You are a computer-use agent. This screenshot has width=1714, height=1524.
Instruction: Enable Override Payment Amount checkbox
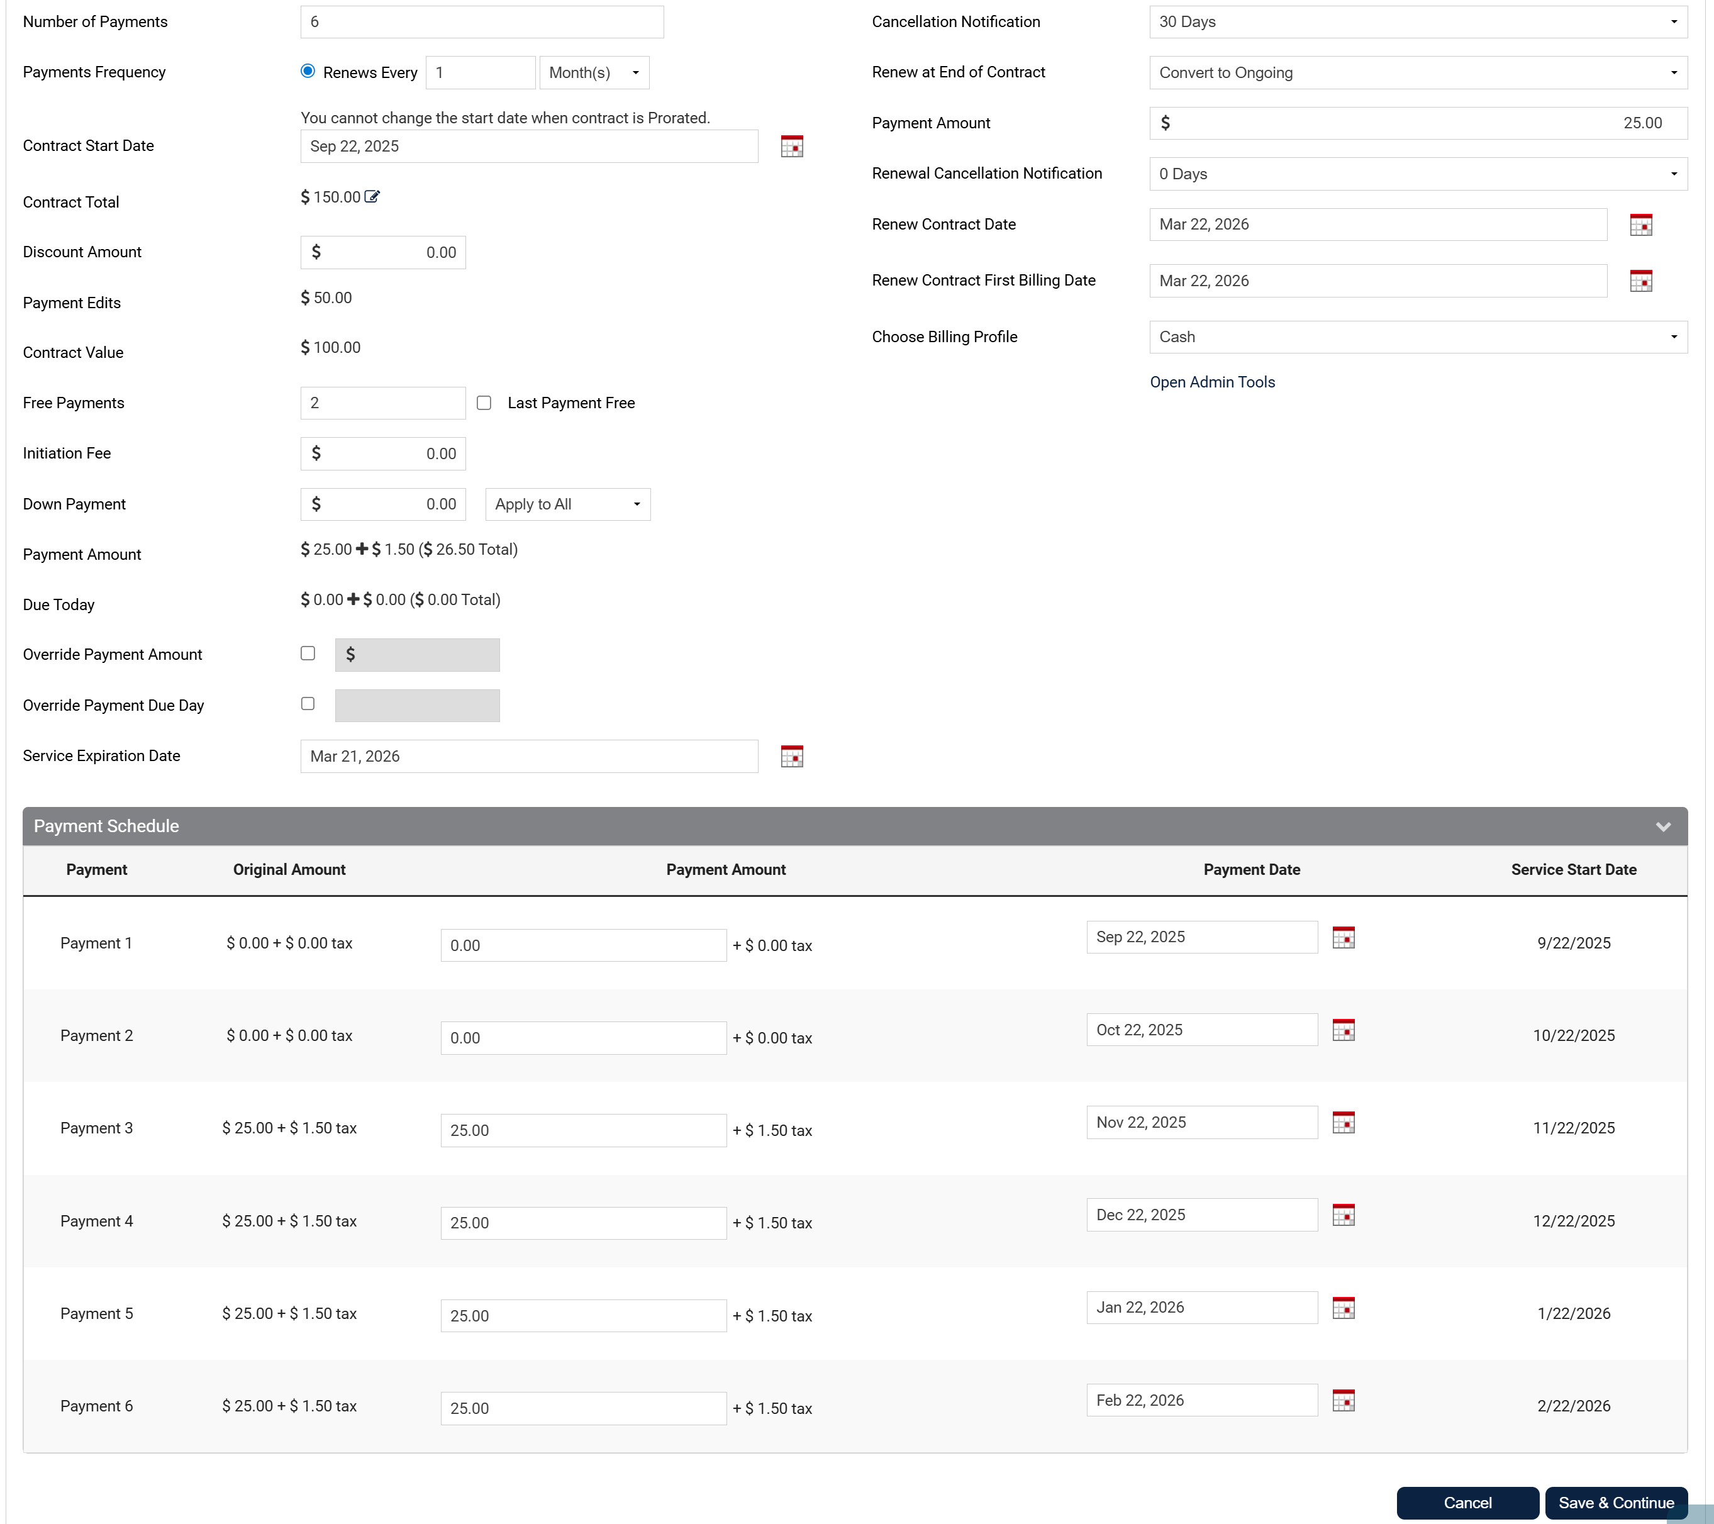(308, 654)
